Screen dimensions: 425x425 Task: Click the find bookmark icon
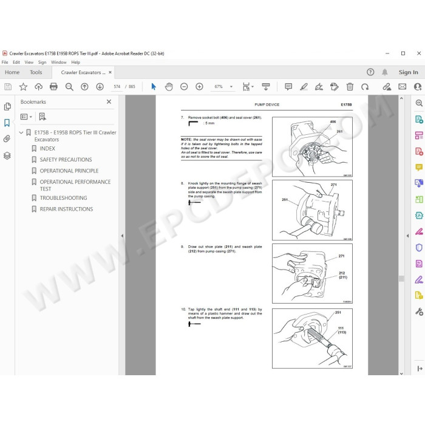42,117
